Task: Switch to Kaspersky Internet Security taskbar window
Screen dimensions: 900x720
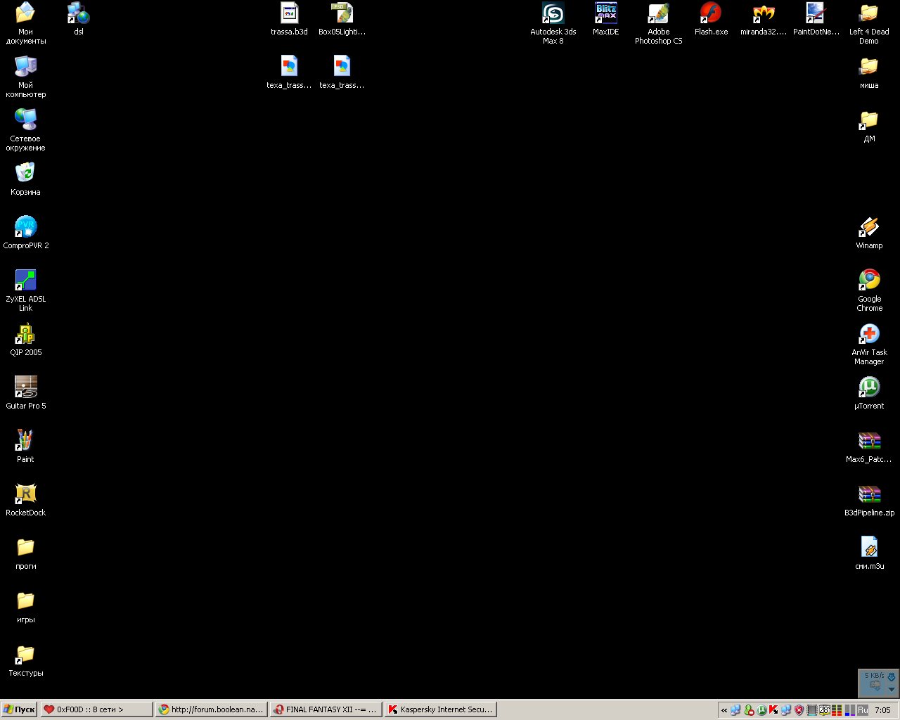Action: coord(440,709)
